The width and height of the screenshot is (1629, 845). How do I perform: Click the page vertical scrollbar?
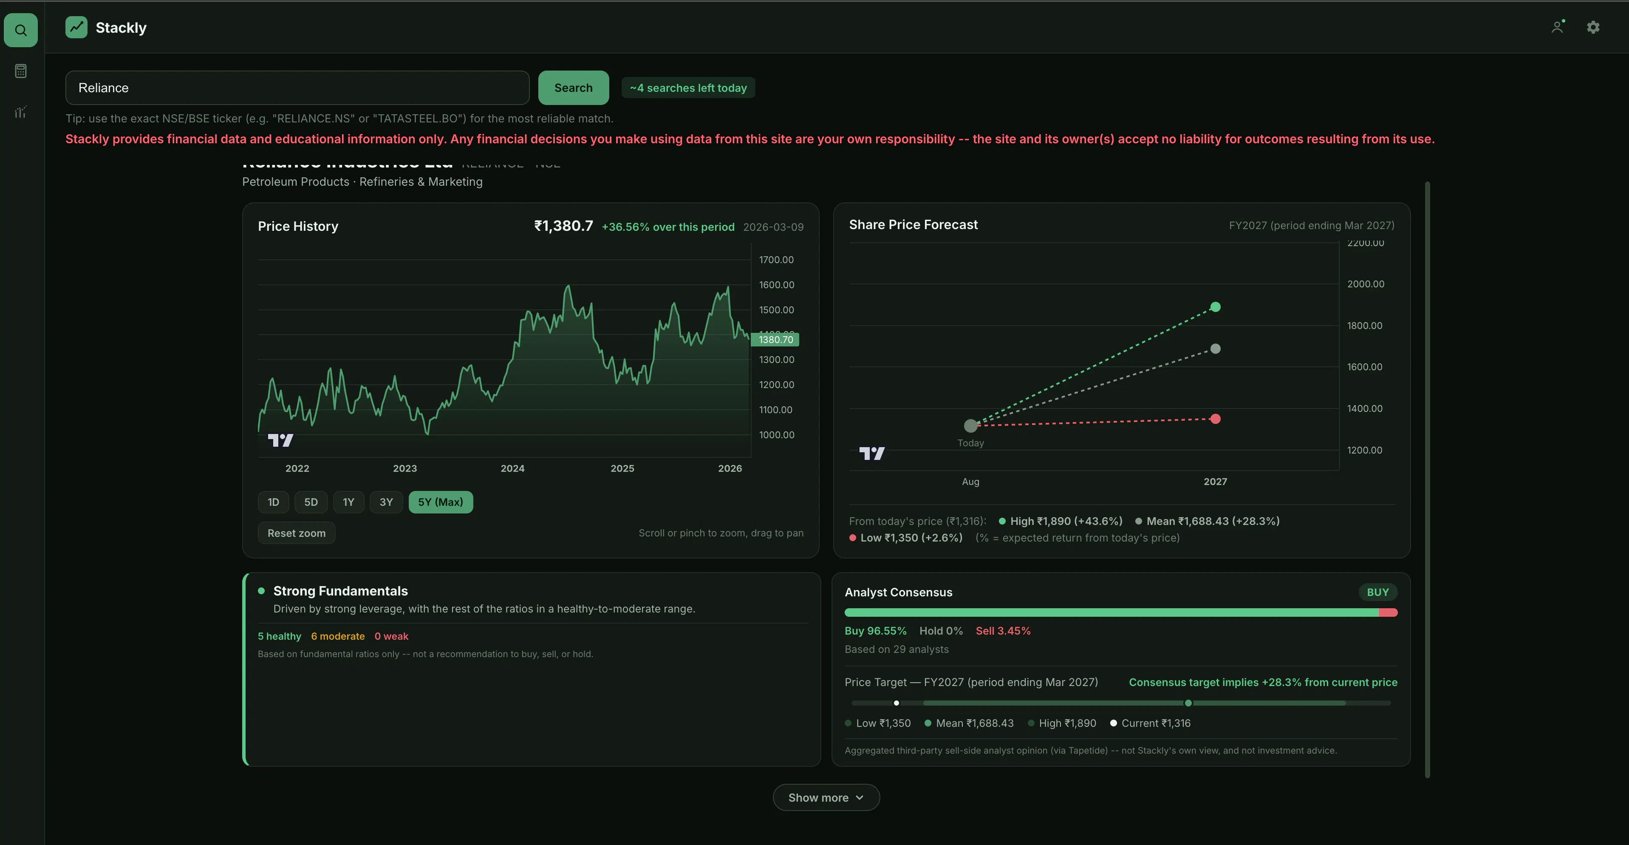click(x=1427, y=479)
